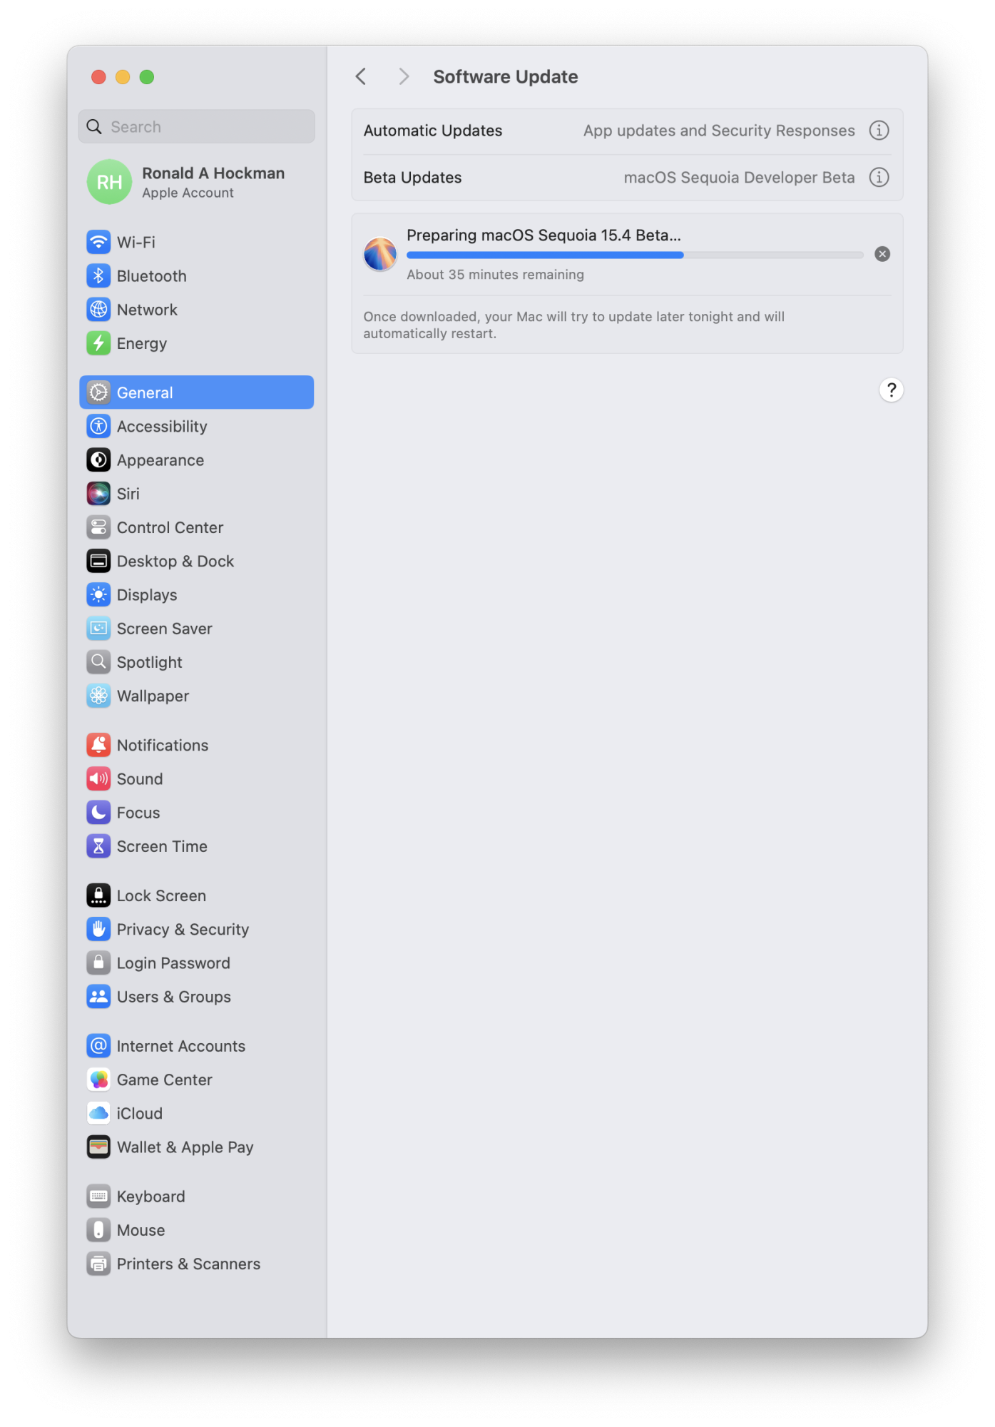Screen dimensions: 995x1427
Task: Click the 'macOS Sequoia Developer Beta' value
Action: [739, 177]
